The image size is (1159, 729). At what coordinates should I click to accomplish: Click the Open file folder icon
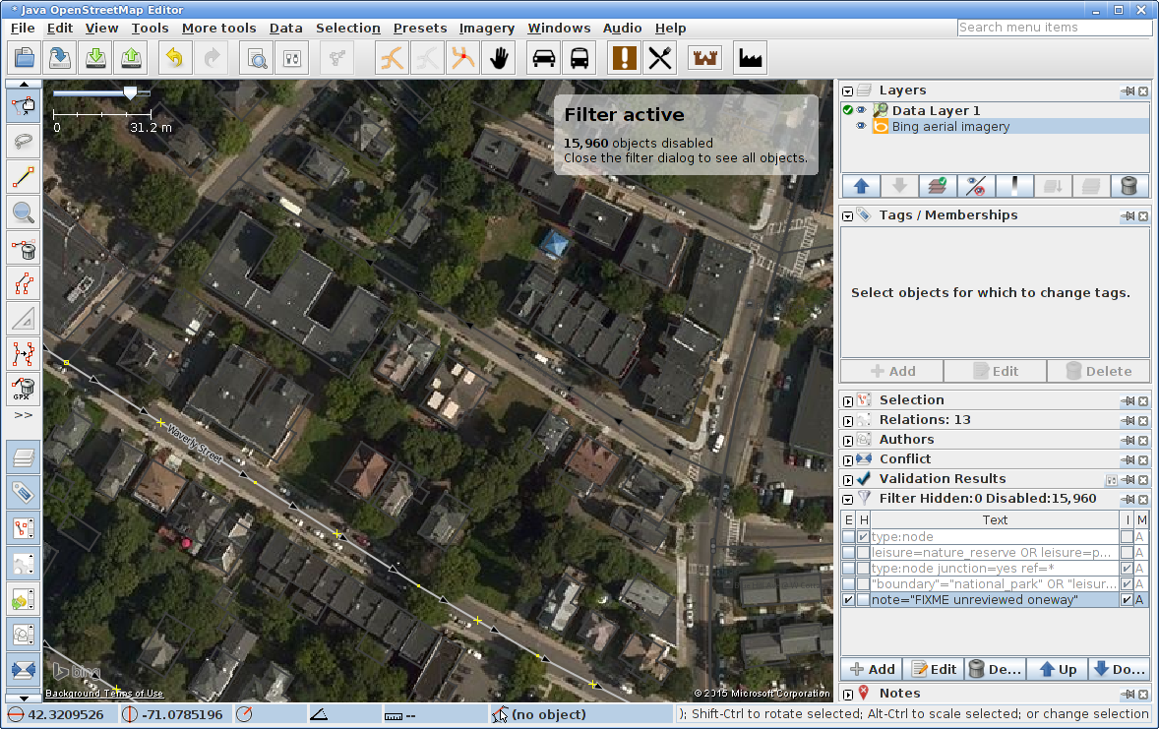25,58
